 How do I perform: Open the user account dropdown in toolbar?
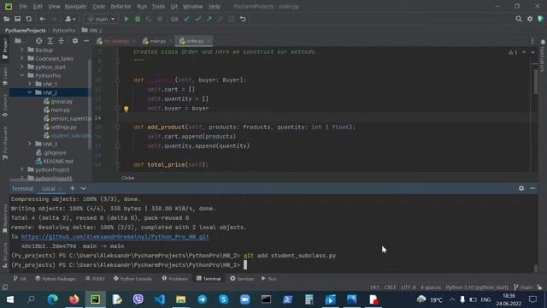[x=70, y=19]
